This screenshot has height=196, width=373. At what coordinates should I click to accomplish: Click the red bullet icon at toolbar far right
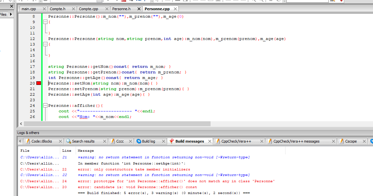[x=342, y=1]
